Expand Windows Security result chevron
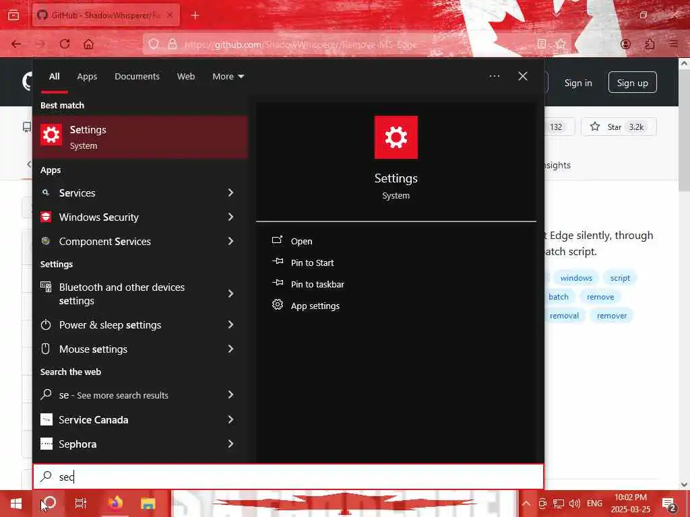The width and height of the screenshot is (690, 517). pyautogui.click(x=230, y=217)
